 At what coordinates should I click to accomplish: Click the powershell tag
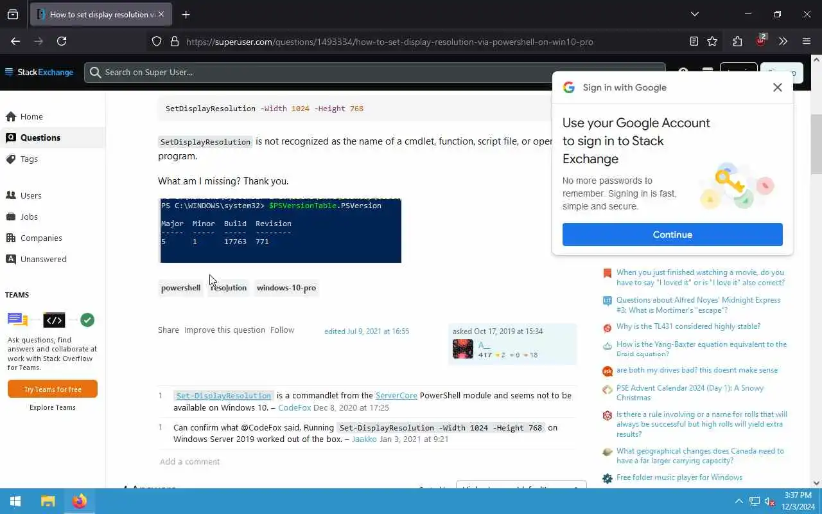click(180, 288)
